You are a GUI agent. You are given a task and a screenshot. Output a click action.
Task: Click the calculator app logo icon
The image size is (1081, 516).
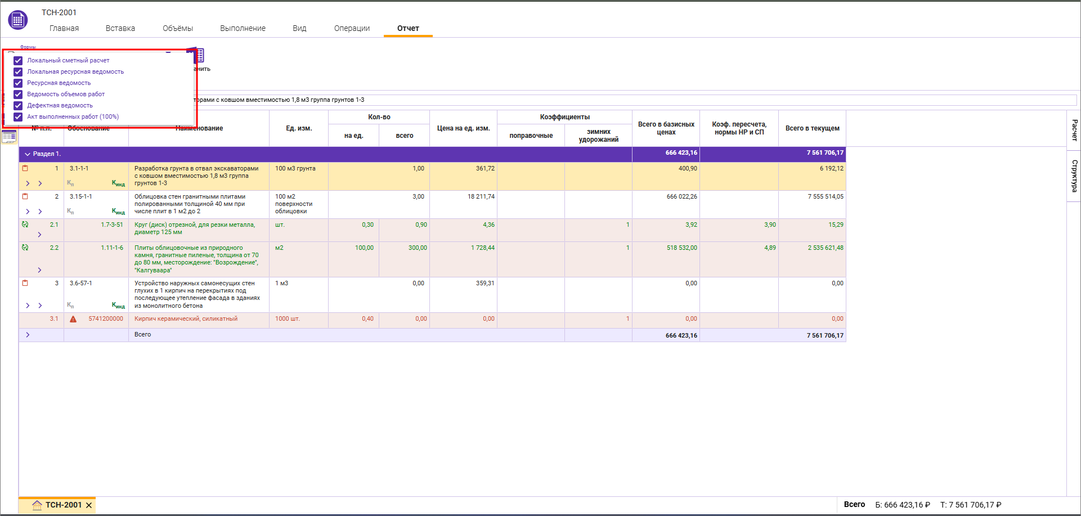coord(18,20)
